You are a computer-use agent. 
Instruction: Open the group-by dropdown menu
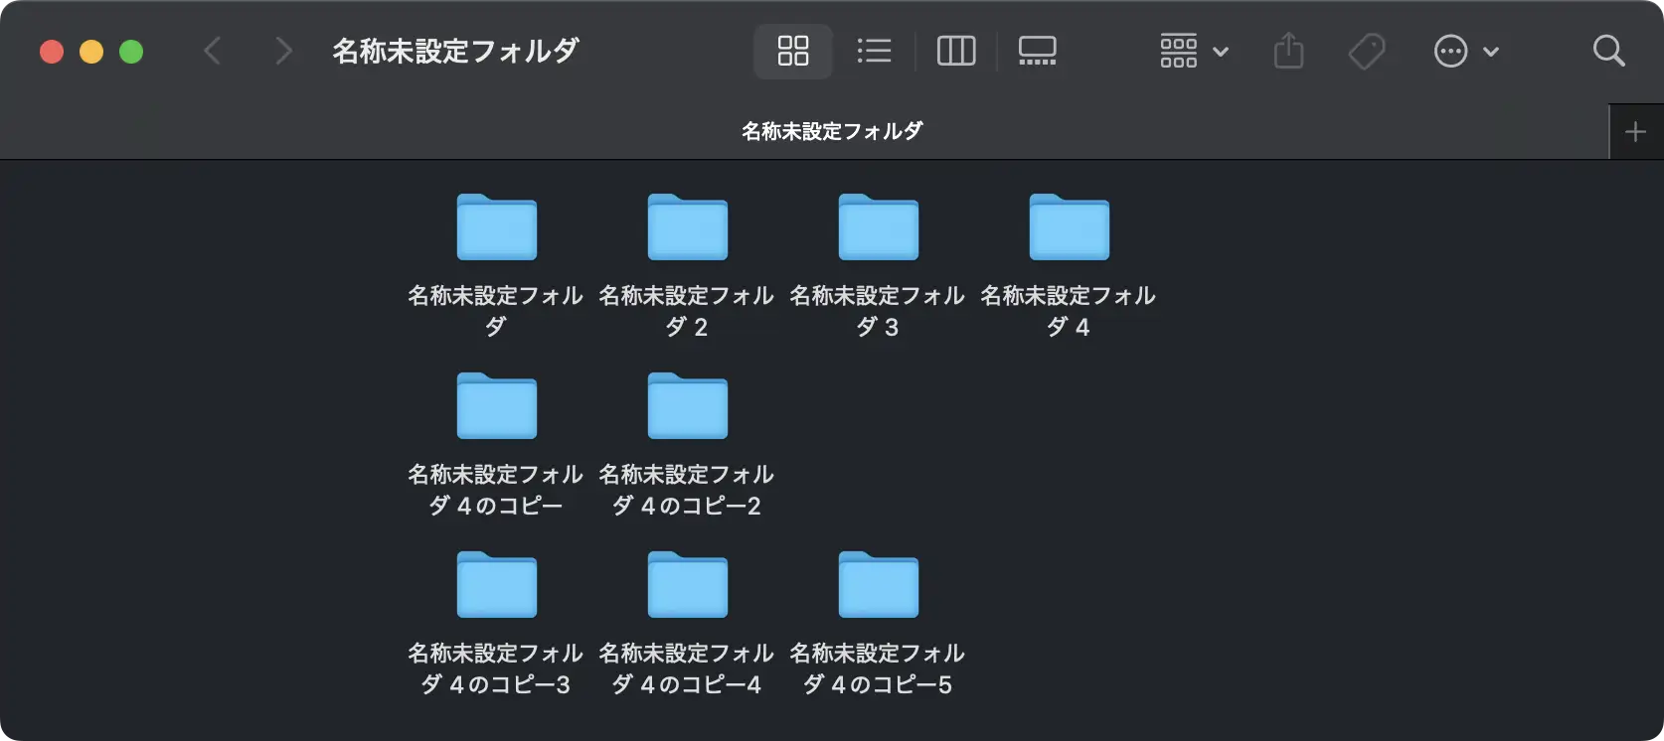click(1194, 51)
